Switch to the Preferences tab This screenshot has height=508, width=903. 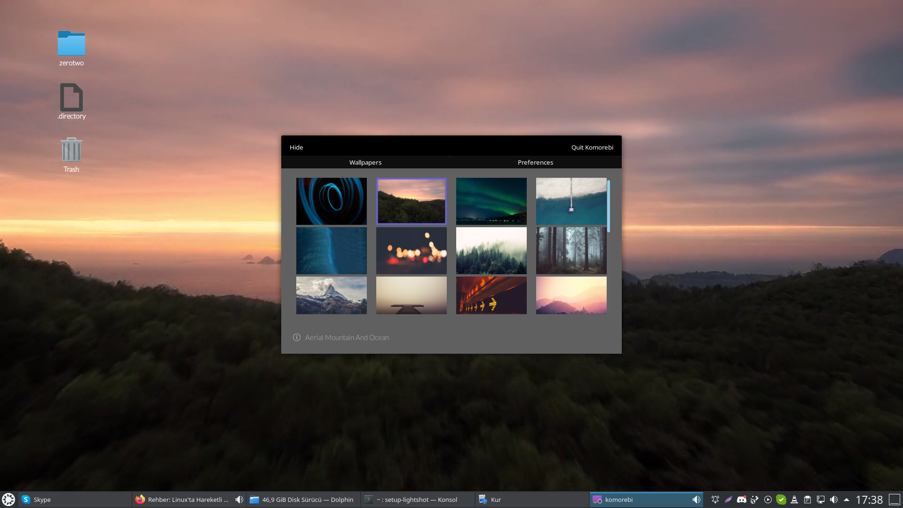535,162
